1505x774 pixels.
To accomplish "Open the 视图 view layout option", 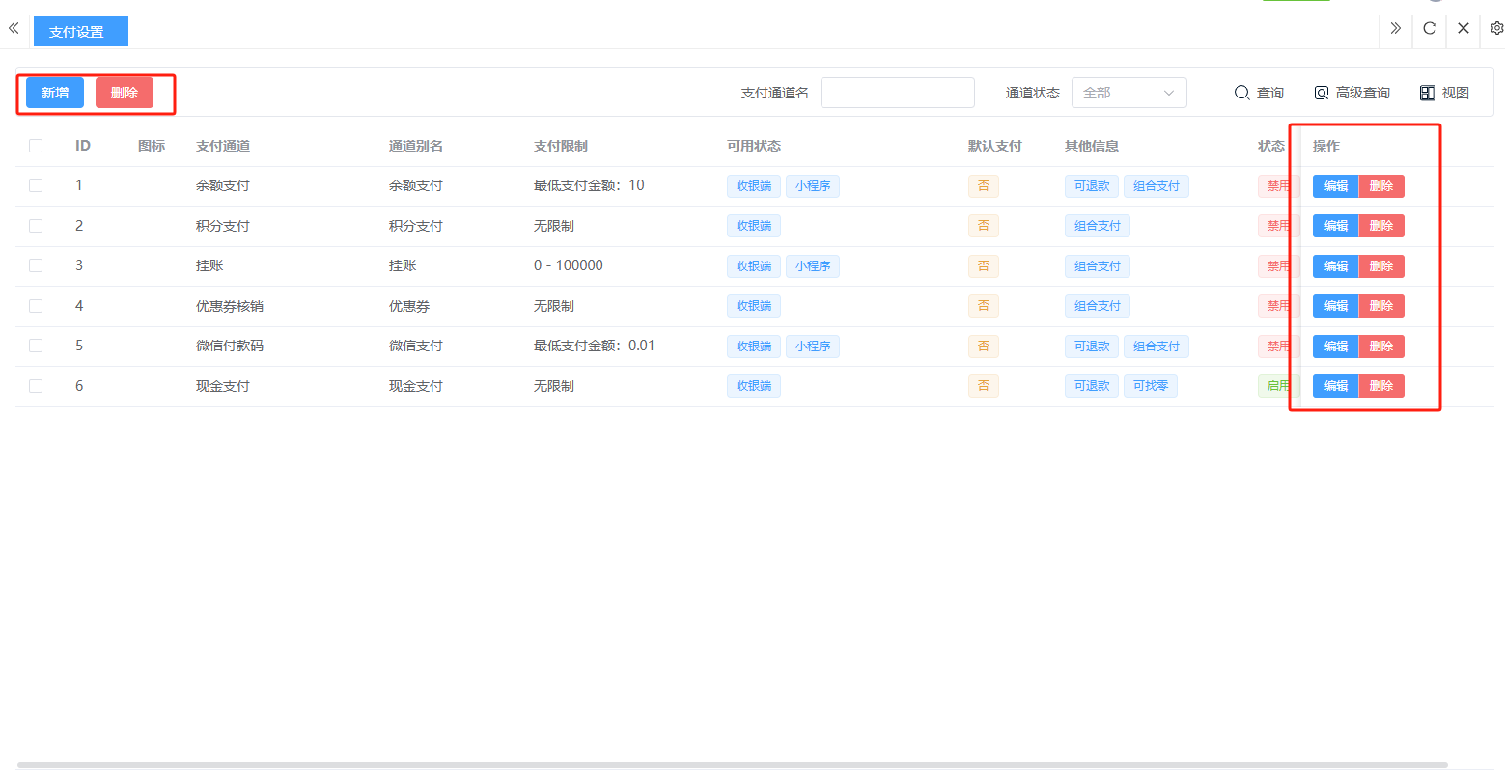I will click(x=1444, y=93).
